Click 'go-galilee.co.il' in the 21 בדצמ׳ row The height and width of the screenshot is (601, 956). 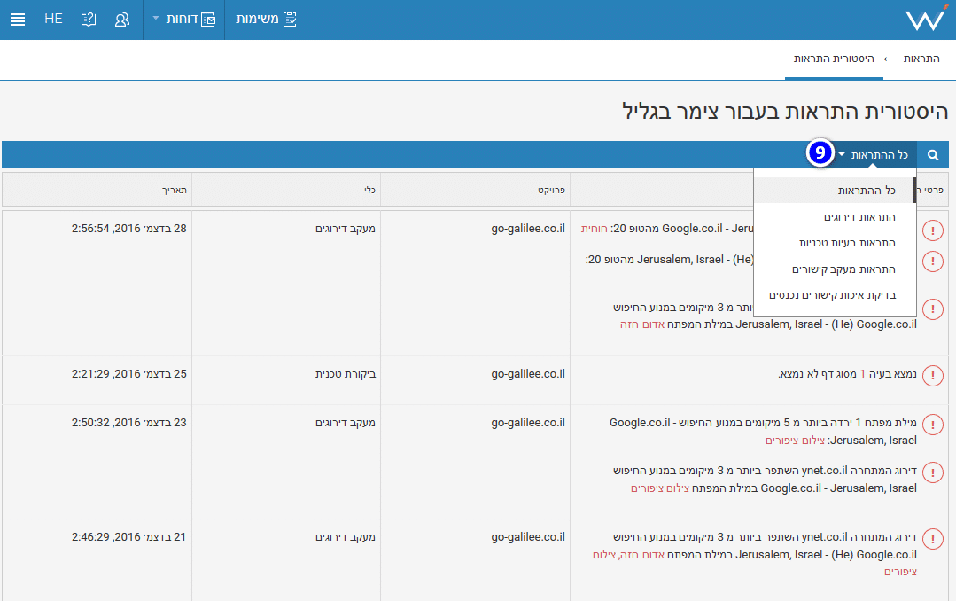[x=528, y=537]
